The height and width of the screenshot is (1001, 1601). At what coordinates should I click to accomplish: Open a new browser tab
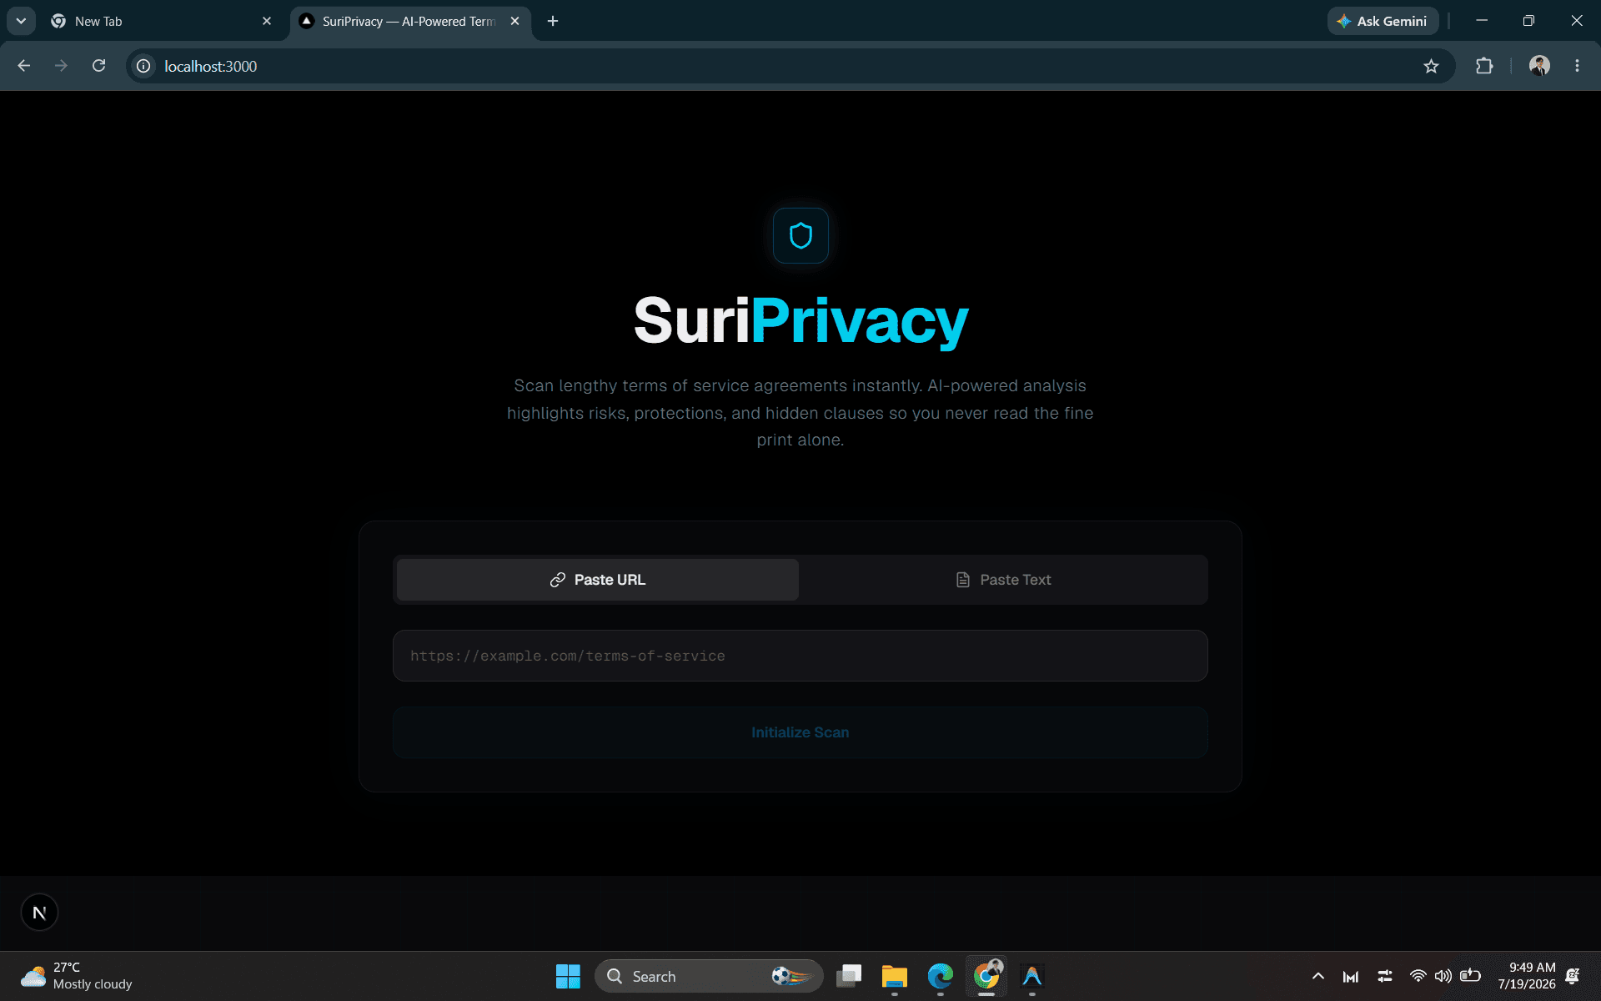pyautogui.click(x=553, y=21)
